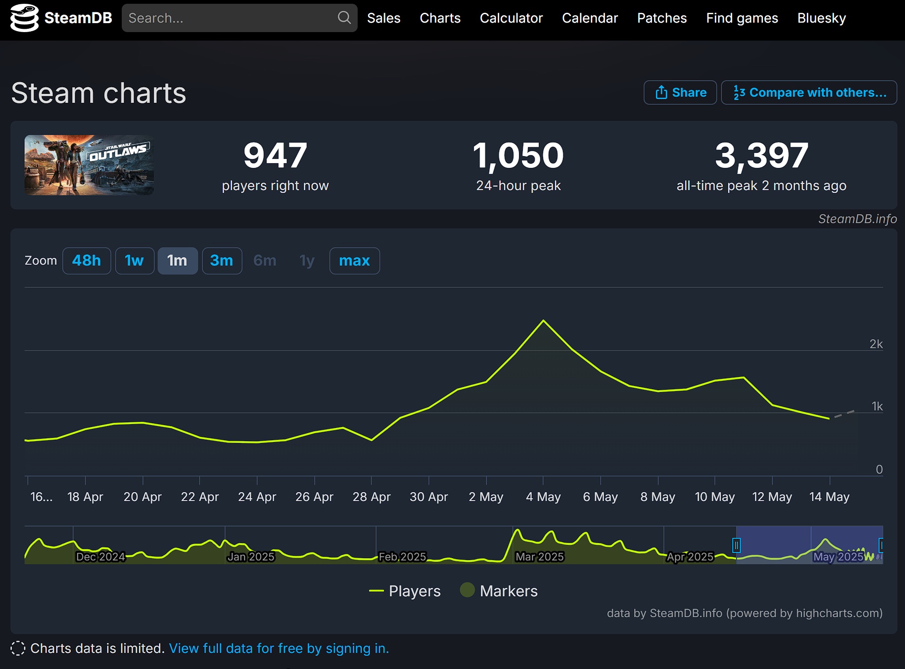Select the 3m zoom range
The image size is (905, 669).
coord(222,260)
